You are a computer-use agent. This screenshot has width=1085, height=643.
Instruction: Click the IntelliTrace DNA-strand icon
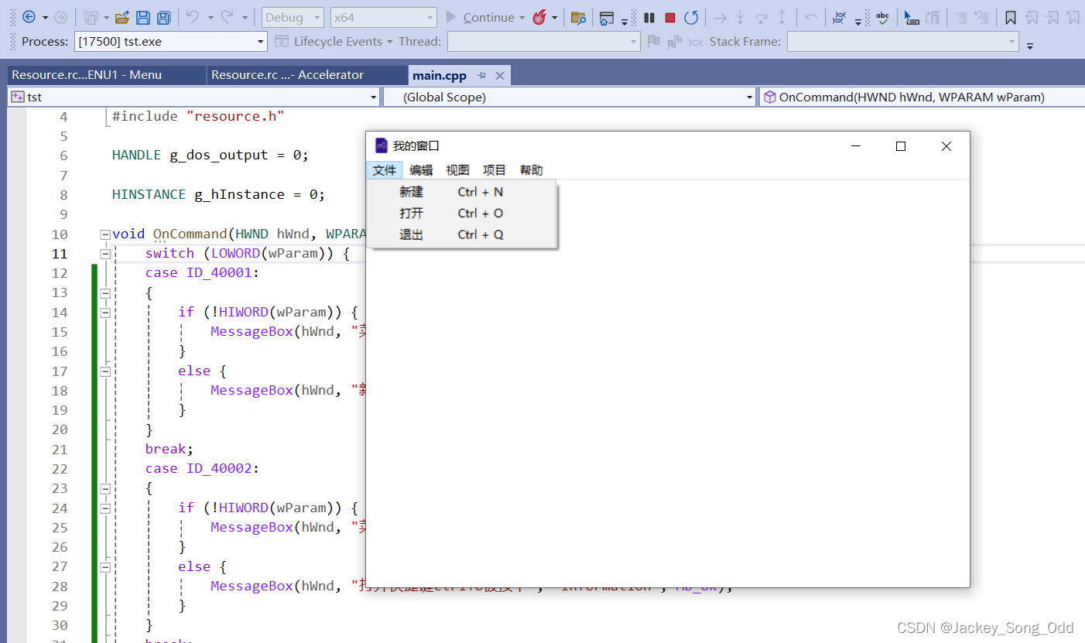click(839, 17)
